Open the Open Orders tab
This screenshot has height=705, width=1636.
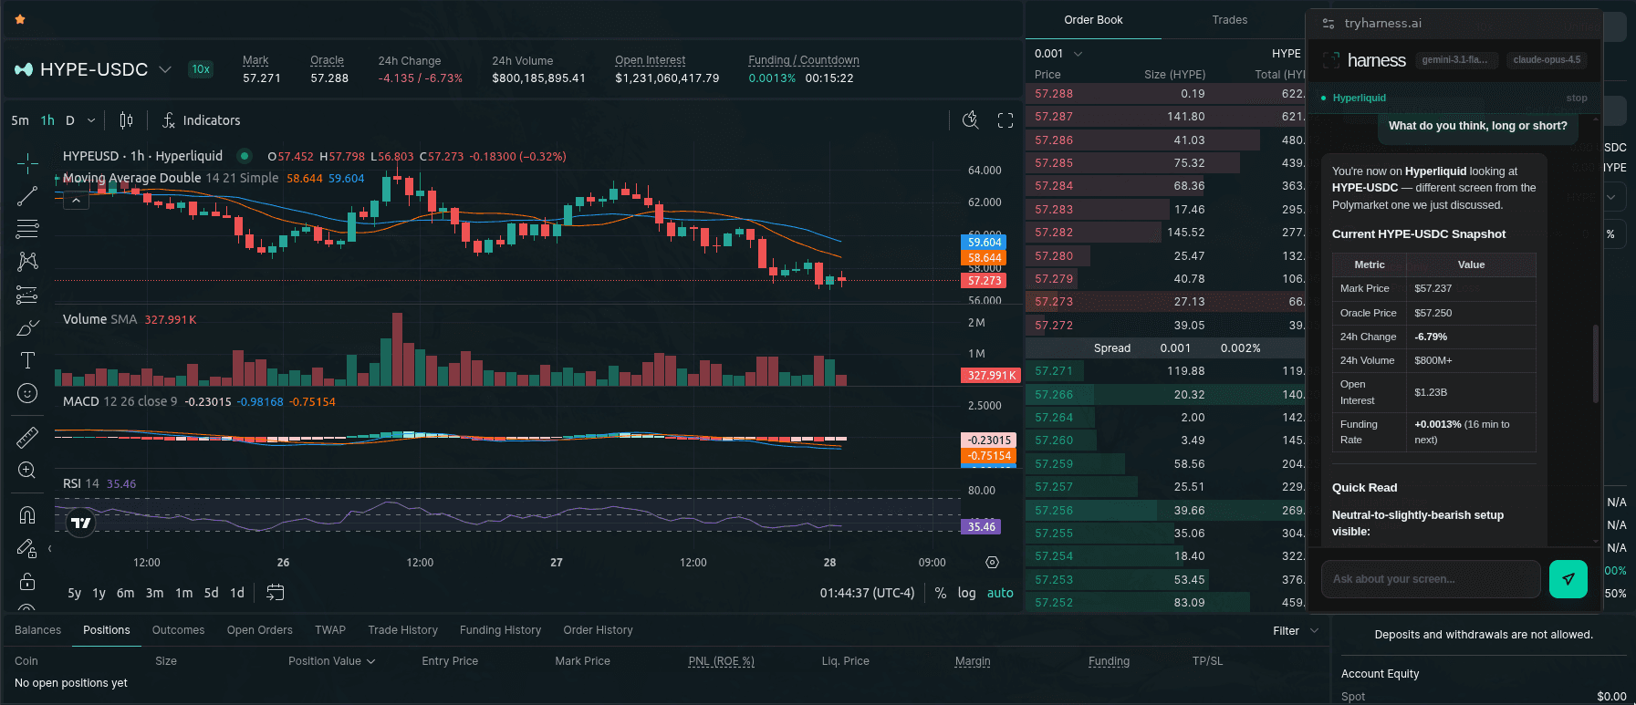coord(260,630)
